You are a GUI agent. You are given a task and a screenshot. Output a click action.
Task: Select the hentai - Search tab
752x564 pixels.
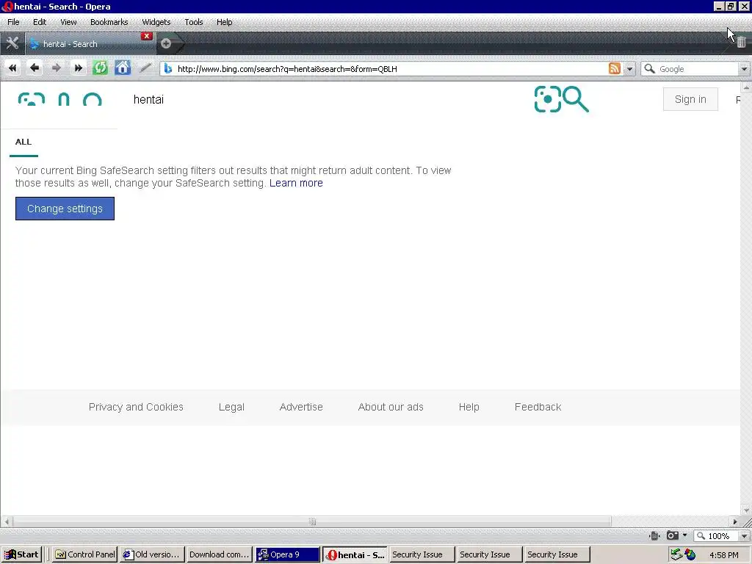tap(89, 43)
